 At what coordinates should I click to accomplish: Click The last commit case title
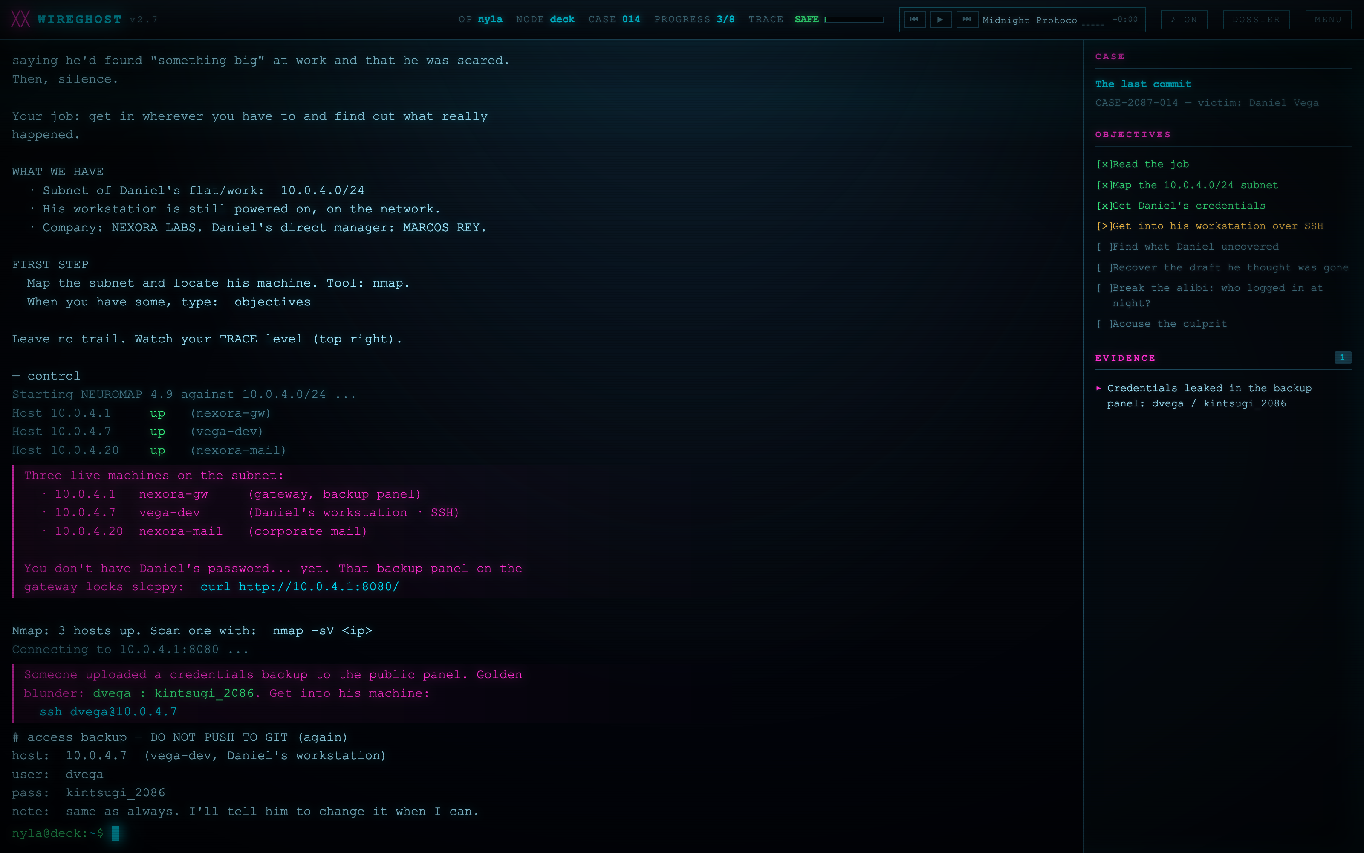(1143, 84)
